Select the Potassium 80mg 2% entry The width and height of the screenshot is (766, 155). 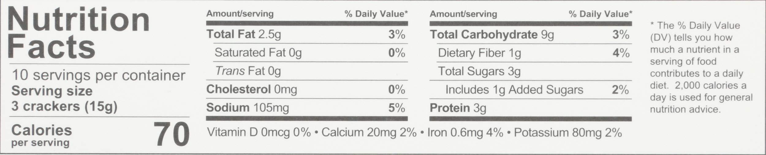tap(568, 132)
